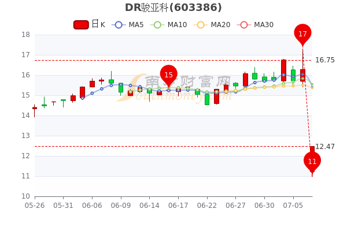Image resolution: width=347 pixels, height=231 pixels.
Task: Click the 06-30 date axis label
Action: pyautogui.click(x=264, y=205)
